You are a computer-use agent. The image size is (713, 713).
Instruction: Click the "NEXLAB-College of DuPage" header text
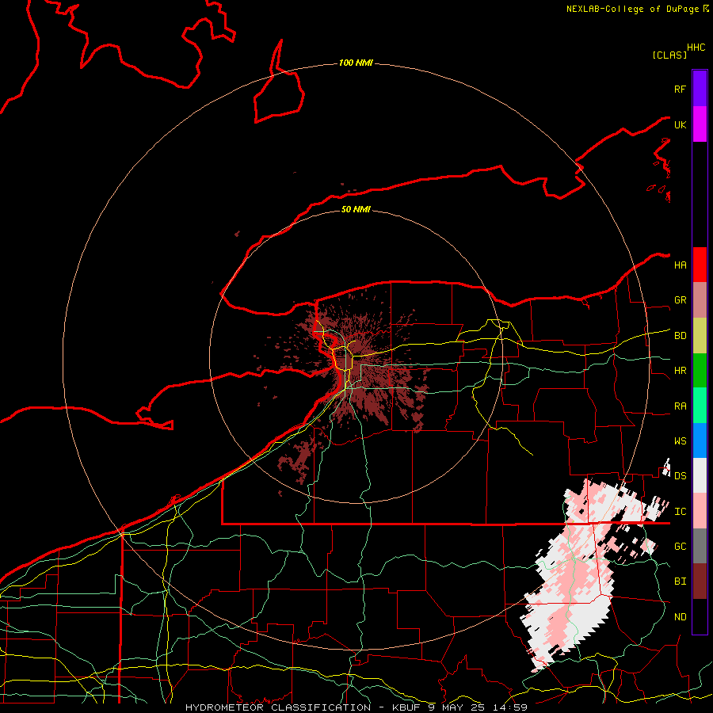(632, 9)
